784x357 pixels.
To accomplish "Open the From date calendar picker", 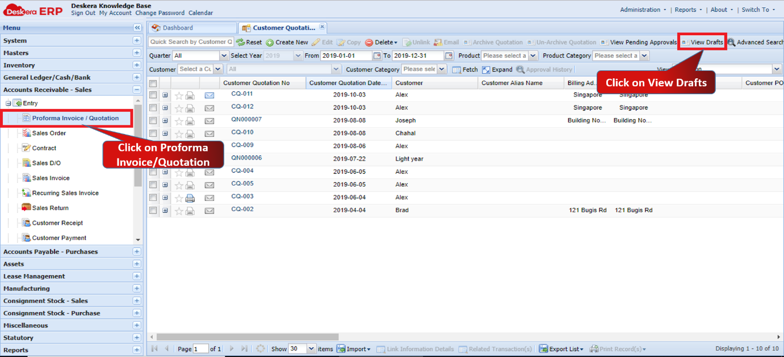I will coord(377,56).
